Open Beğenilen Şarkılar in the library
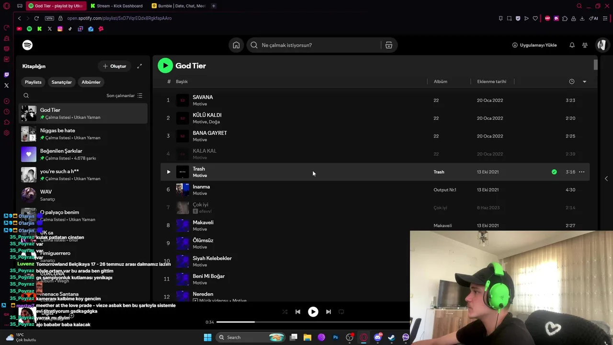The height and width of the screenshot is (345, 613). pos(83,154)
